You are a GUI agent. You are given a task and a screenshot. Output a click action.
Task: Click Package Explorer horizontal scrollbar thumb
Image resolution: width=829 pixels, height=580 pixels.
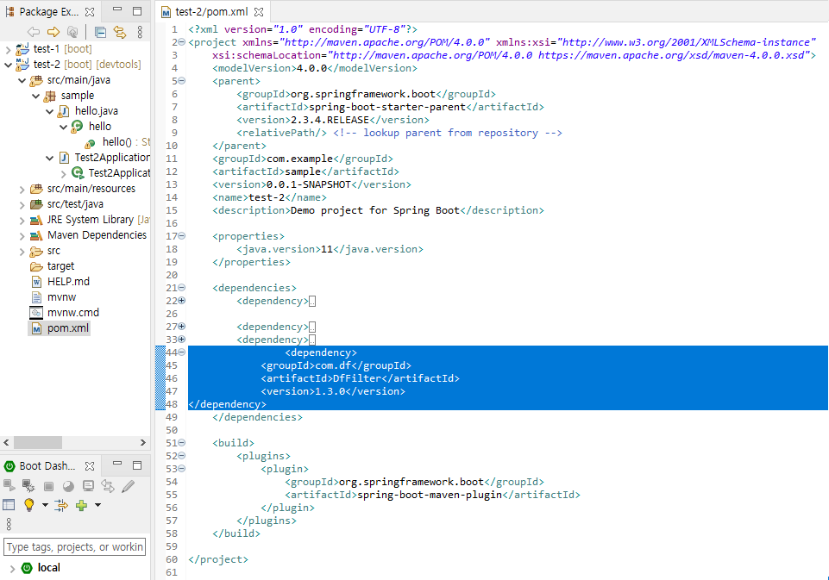coord(38,443)
